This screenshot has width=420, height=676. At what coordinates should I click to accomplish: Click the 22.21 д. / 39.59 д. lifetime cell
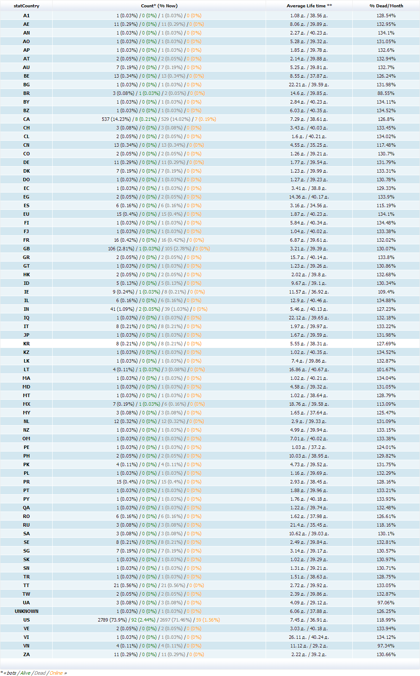click(309, 85)
